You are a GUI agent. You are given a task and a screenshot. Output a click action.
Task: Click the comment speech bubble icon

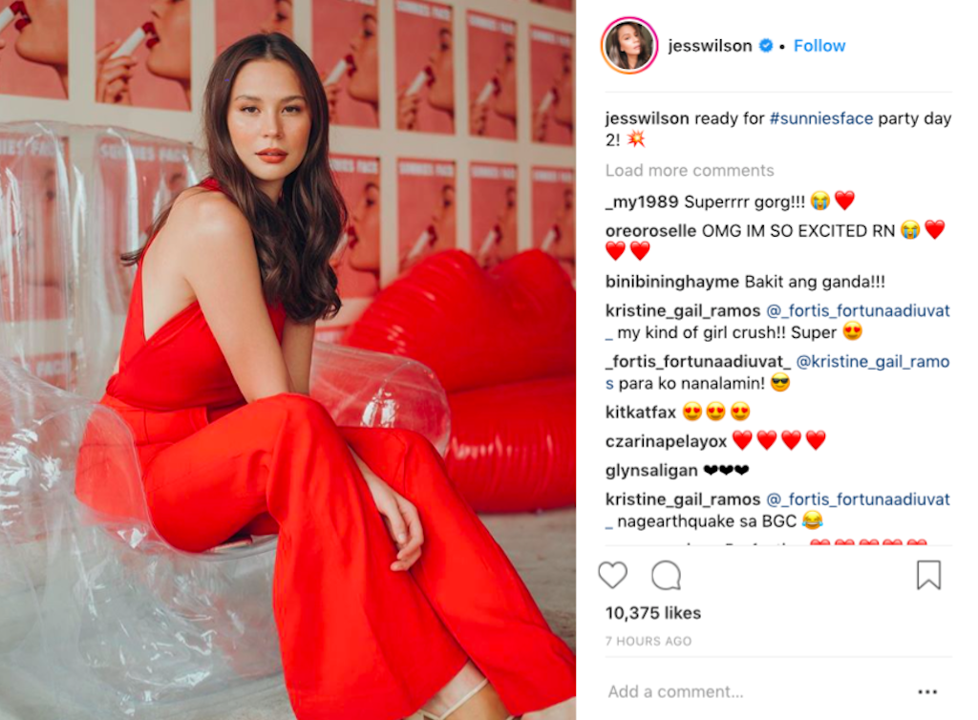(666, 575)
